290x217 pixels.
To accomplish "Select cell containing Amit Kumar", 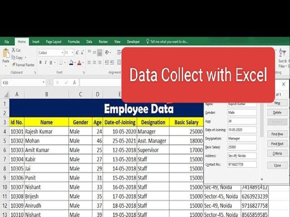I will [46, 150].
